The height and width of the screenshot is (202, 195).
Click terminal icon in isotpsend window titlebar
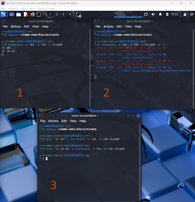[x=41, y=116]
